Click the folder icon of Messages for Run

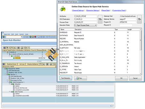coord(10,80)
